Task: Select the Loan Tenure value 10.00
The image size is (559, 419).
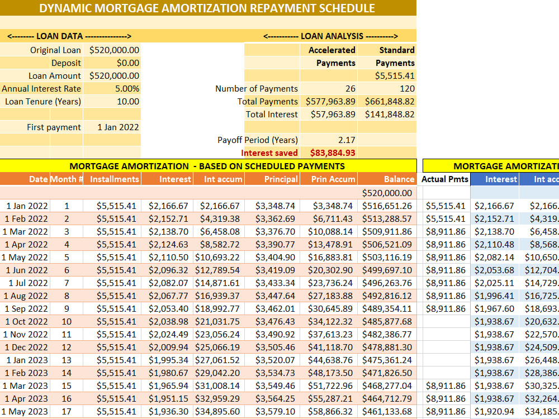Action: click(x=112, y=101)
